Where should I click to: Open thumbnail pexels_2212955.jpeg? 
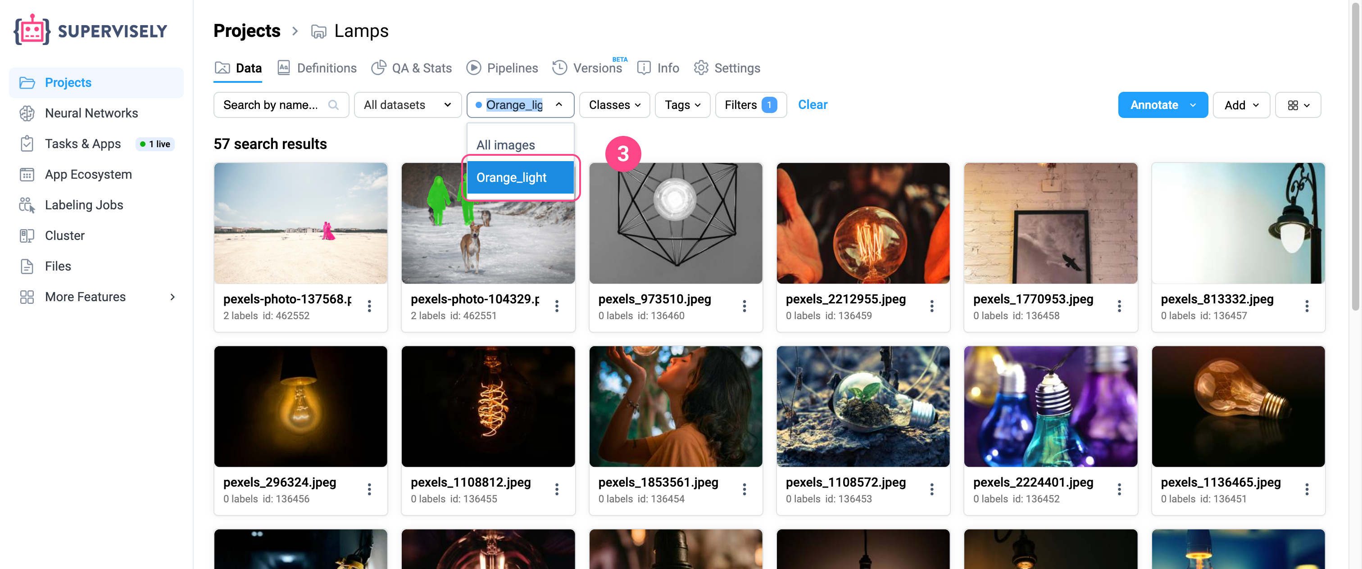pos(863,223)
